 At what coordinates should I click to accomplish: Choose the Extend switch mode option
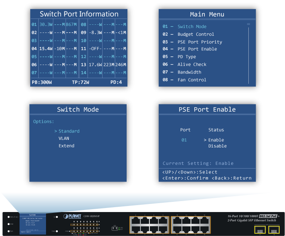pyautogui.click(x=66, y=146)
